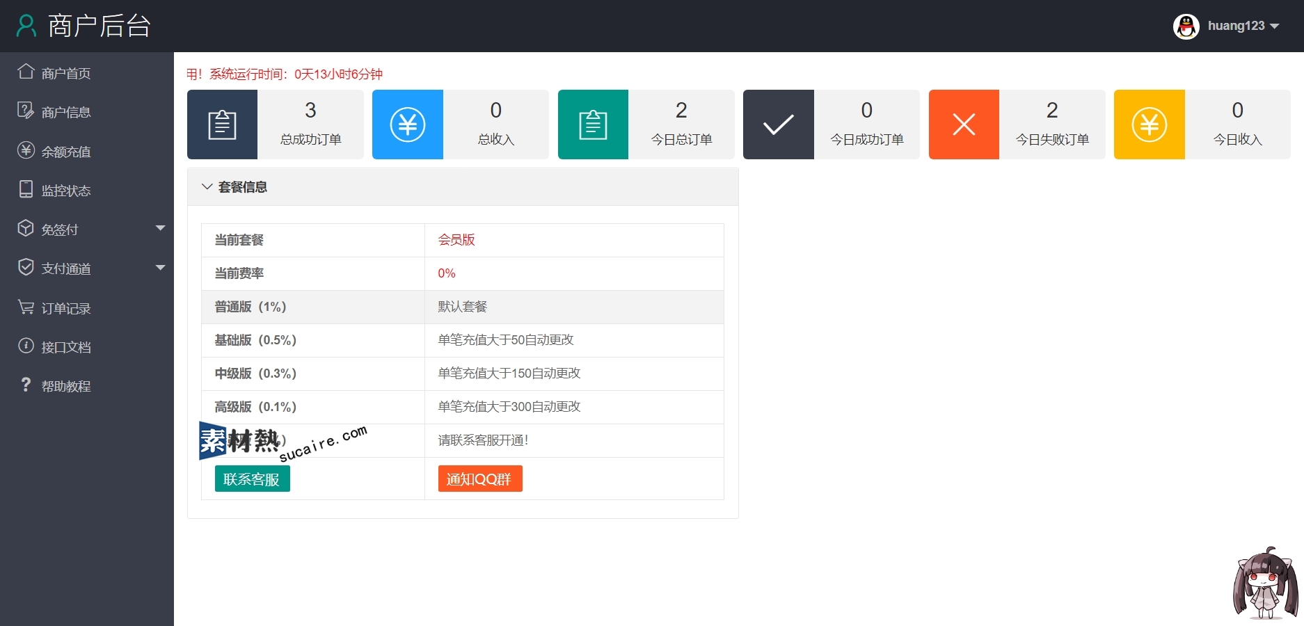The height and width of the screenshot is (626, 1304).
Task: Click the 联系客服 green button
Action: (x=252, y=479)
